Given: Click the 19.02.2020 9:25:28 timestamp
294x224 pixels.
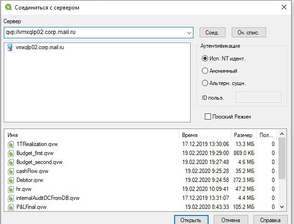Looking at the screenshot, I should (207, 171).
